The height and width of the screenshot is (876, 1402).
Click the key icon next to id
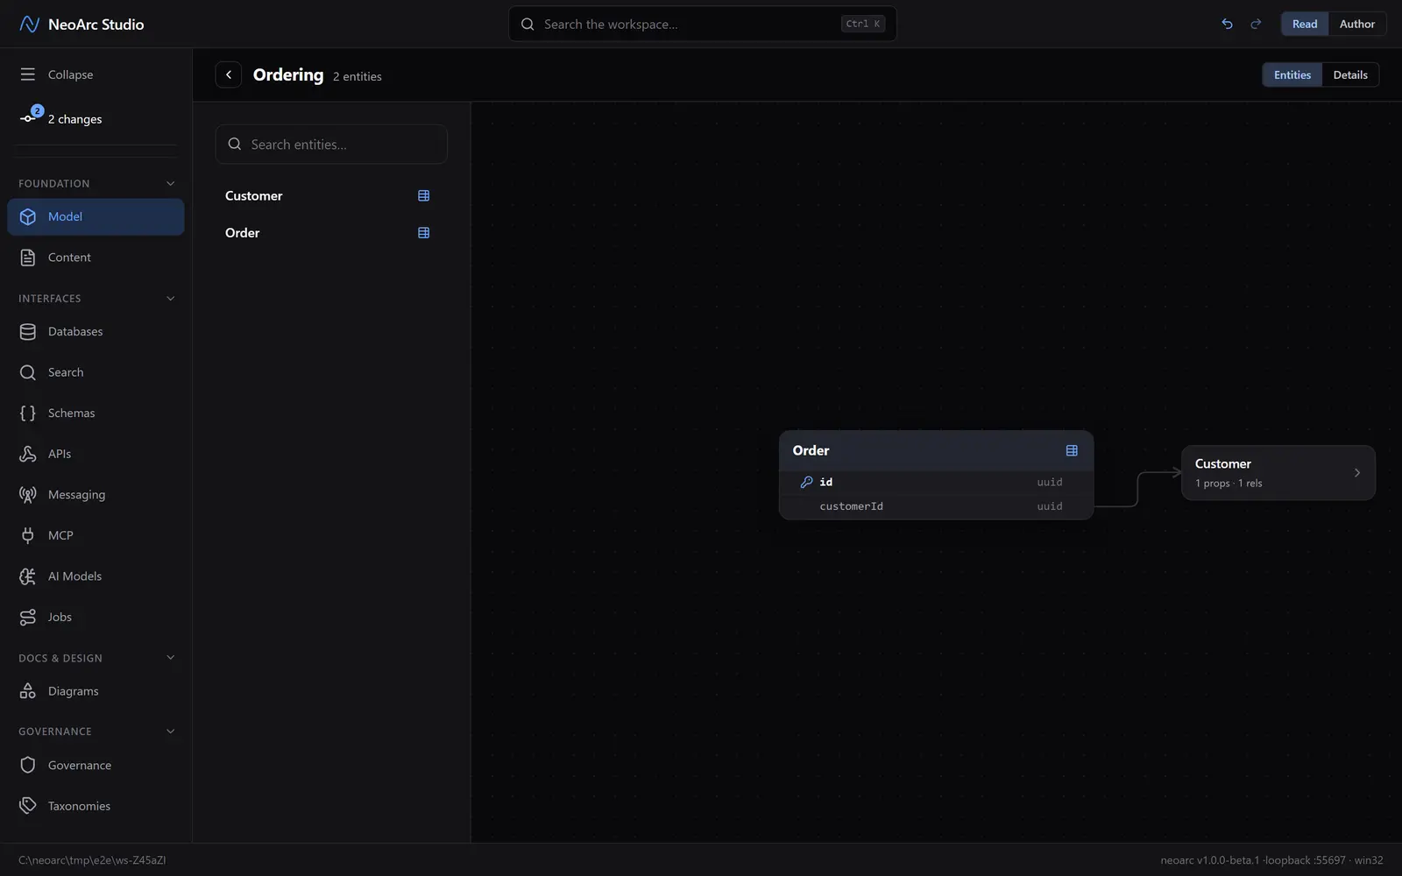coord(806,482)
